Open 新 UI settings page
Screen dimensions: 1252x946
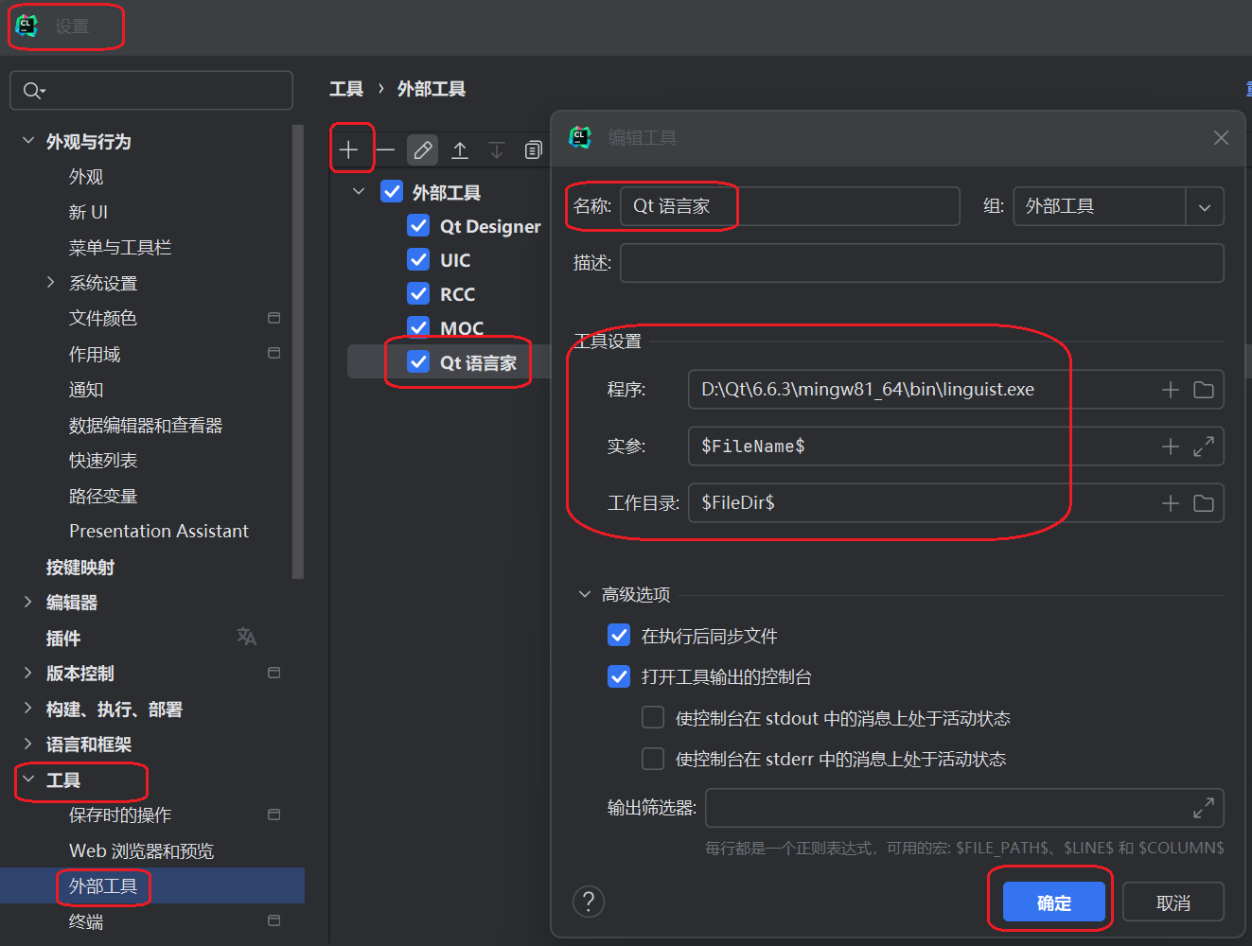coord(88,212)
